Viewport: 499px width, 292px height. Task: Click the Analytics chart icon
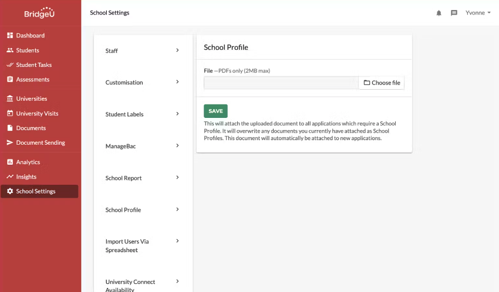[x=10, y=162]
